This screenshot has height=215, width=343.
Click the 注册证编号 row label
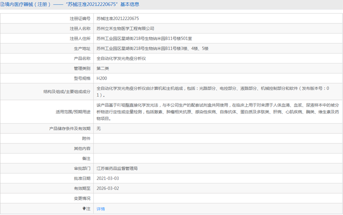[80, 19]
